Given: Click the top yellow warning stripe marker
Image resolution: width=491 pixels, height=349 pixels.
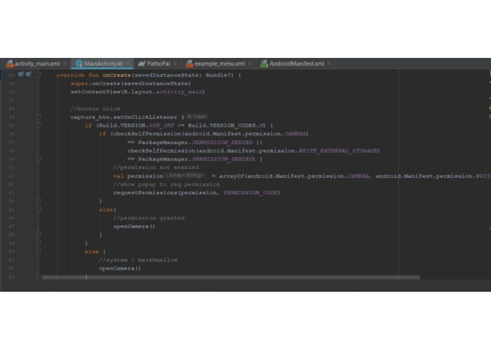Looking at the screenshot, I should [x=490, y=72].
